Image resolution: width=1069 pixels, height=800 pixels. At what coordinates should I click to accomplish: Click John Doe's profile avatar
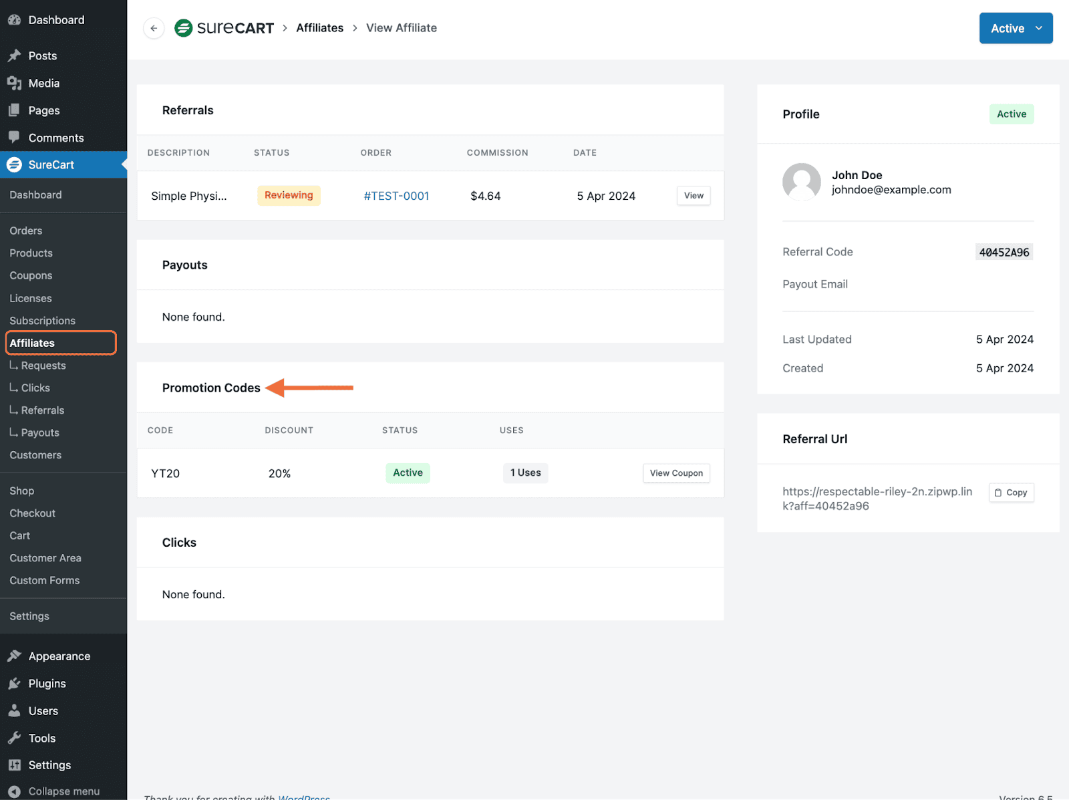pyautogui.click(x=801, y=182)
